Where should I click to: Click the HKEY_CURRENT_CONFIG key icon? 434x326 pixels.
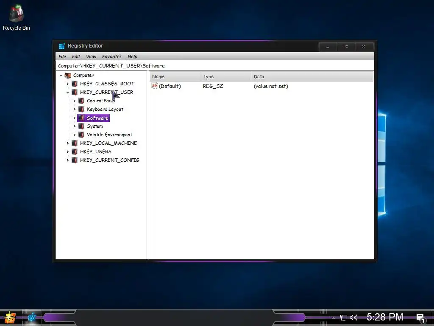[75, 160]
